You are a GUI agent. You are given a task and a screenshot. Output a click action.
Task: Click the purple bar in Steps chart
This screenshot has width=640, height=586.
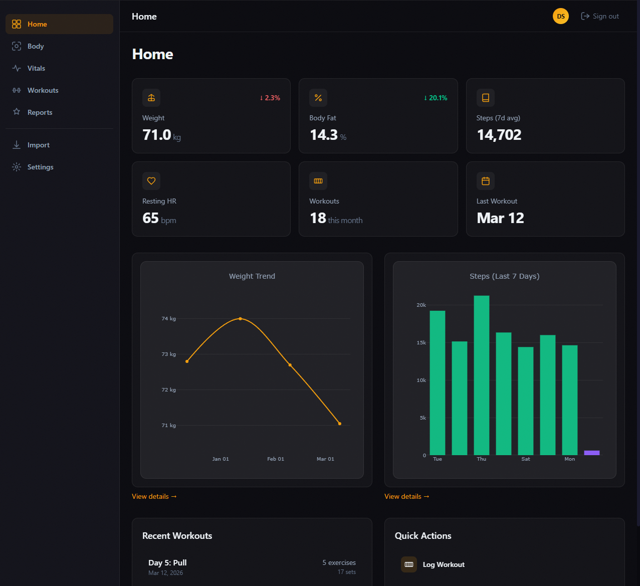coord(591,453)
